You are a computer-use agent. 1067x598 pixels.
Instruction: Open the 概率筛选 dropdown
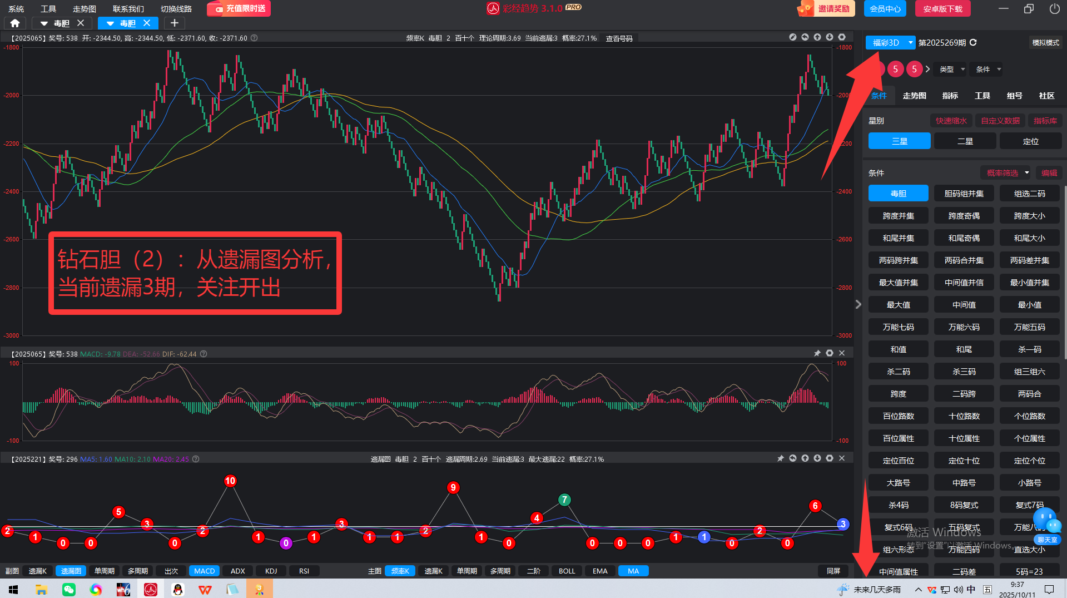[x=1006, y=173]
